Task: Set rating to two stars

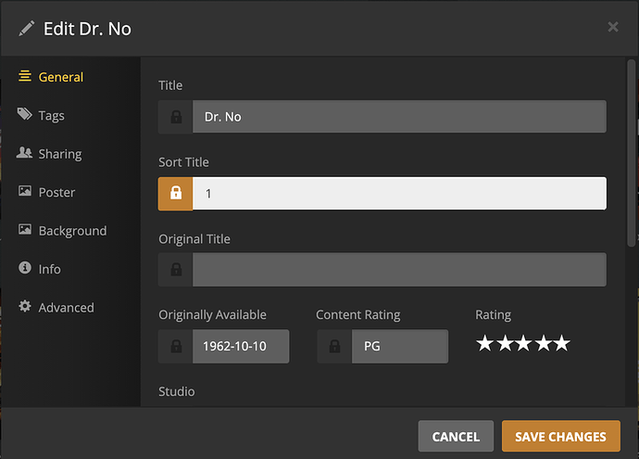Action: 505,343
